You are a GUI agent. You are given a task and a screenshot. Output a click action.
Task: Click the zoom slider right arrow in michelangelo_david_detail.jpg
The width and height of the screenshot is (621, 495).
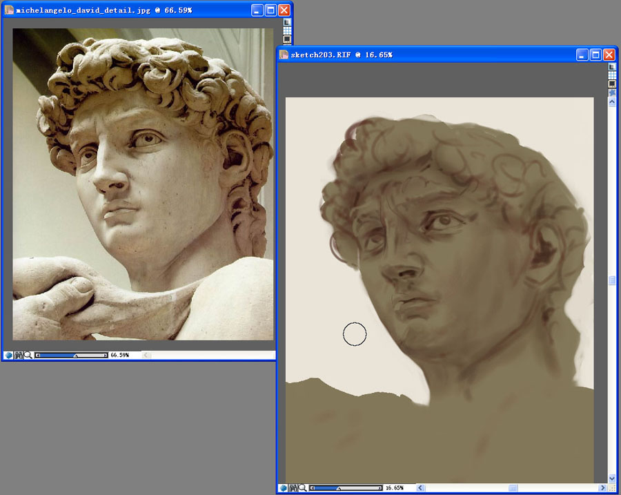[106, 355]
